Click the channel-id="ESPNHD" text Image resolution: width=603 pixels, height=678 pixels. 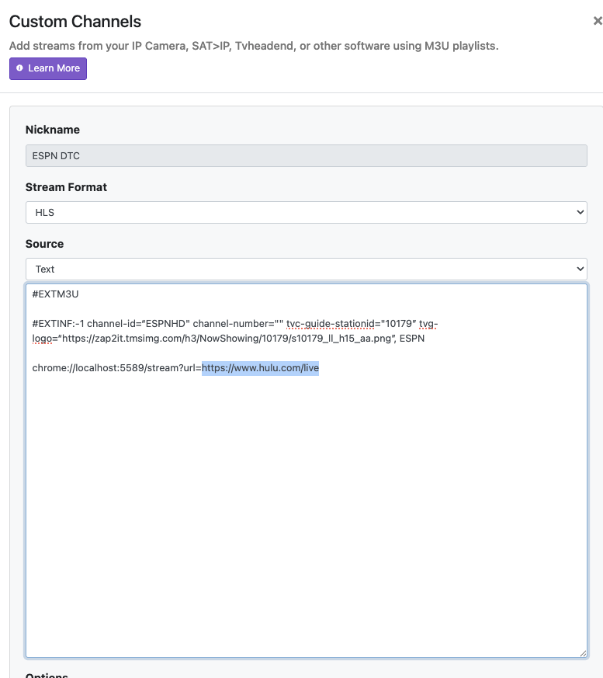point(144,323)
